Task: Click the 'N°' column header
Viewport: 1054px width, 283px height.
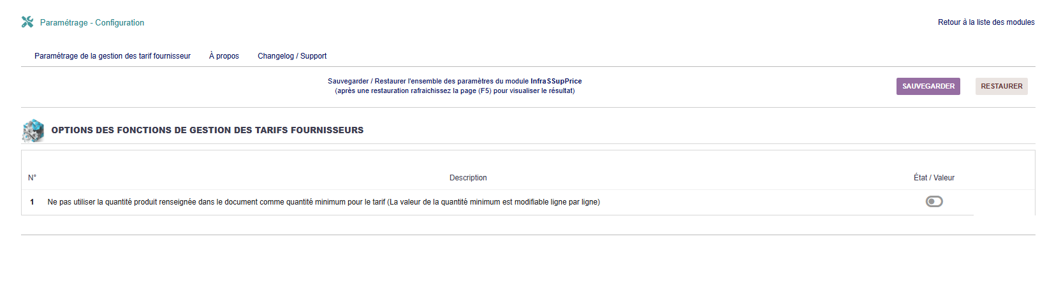Action: tap(33, 178)
